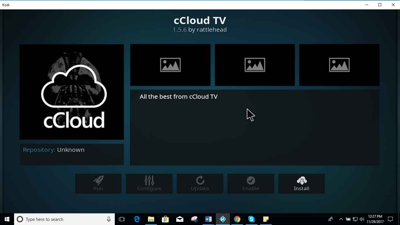
Task: Open Skype from the taskbar
Action: tap(252, 219)
